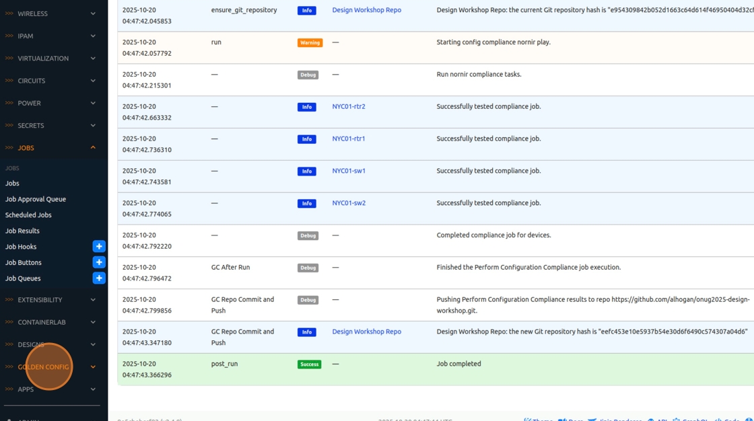This screenshot has height=421, width=754.
Task: Select Job Results in the Jobs menu
Action: coord(22,231)
